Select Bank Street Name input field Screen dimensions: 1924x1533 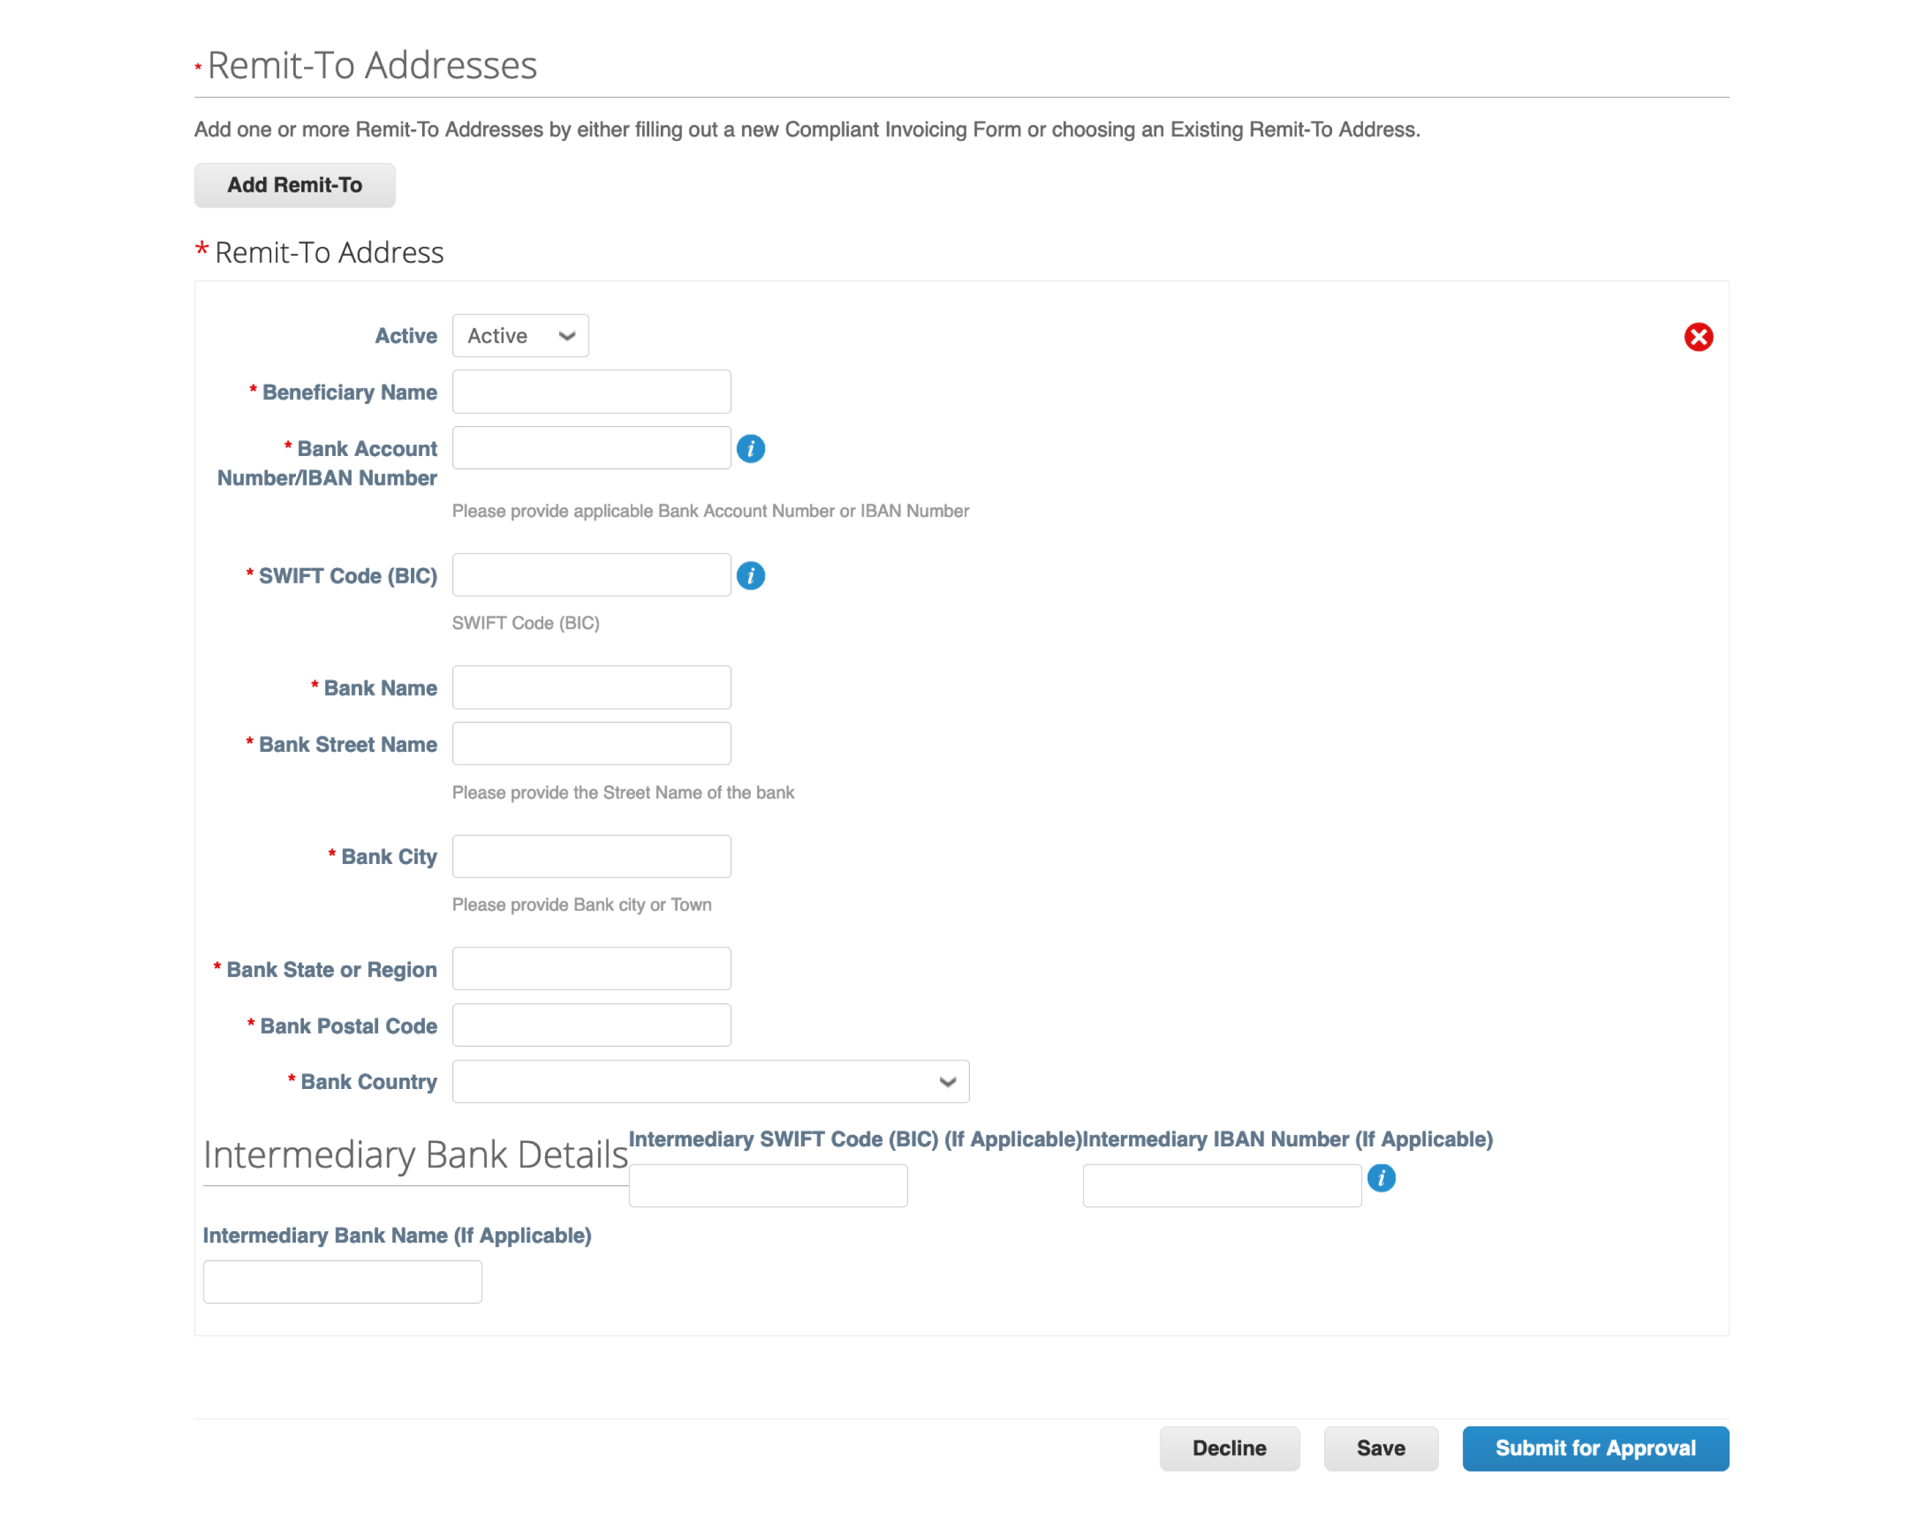click(592, 743)
